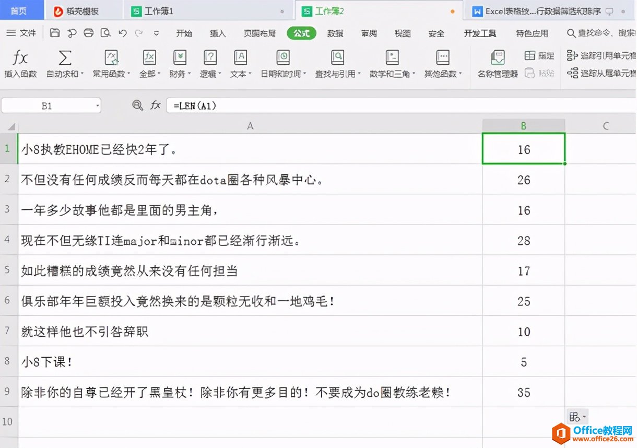Switch to the 开始 ribbon tab

pyautogui.click(x=184, y=33)
